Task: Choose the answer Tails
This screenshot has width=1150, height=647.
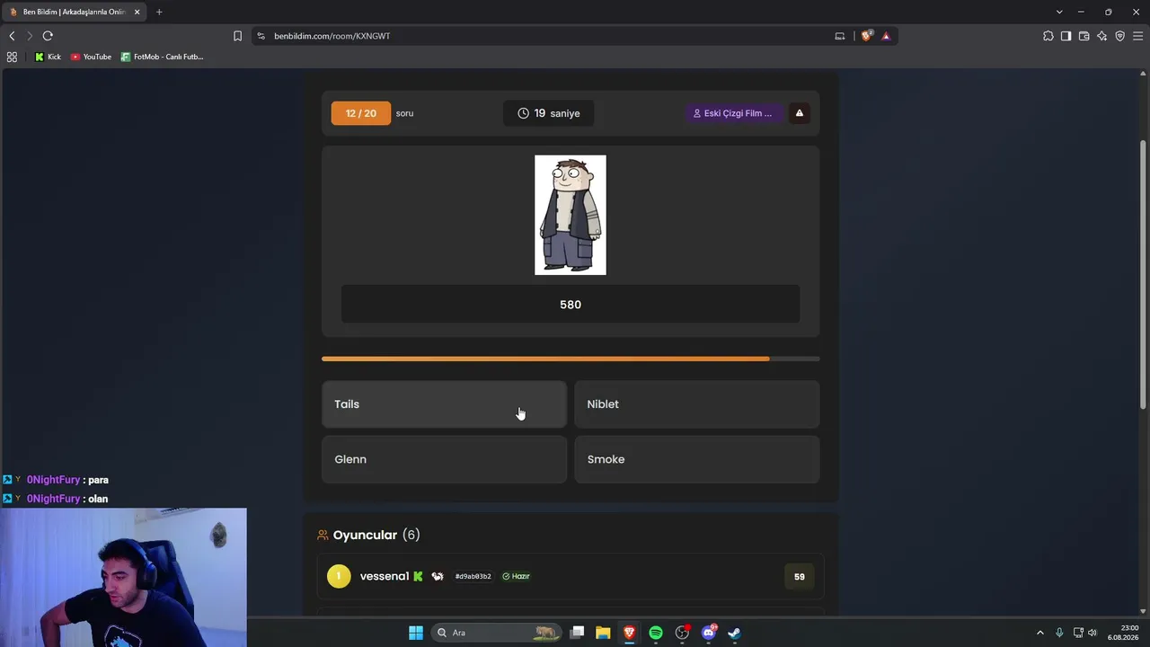Action: click(444, 404)
